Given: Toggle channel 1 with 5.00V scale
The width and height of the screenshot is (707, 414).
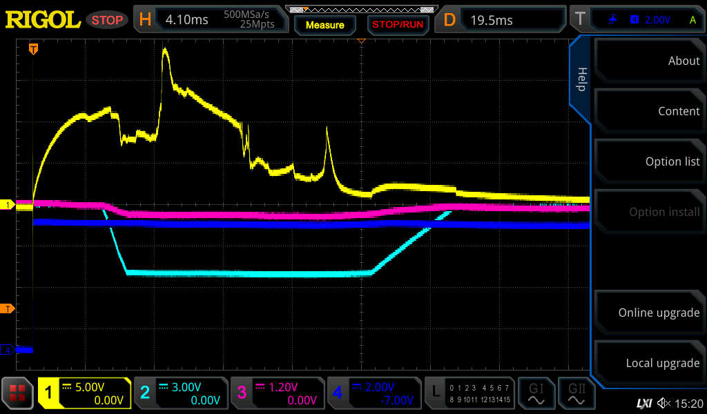Looking at the screenshot, I should pyautogui.click(x=84, y=393).
